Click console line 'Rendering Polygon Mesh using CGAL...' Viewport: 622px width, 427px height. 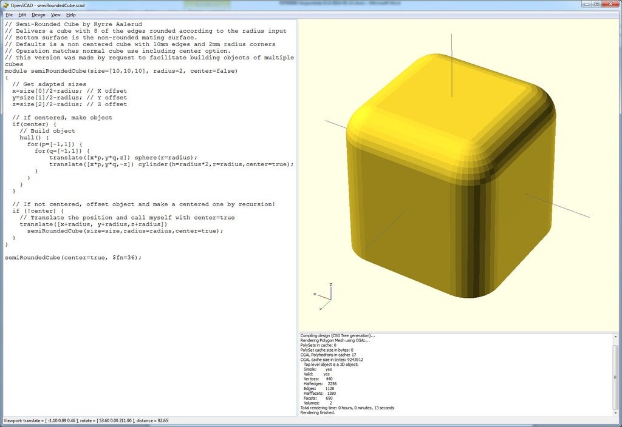pyautogui.click(x=335, y=340)
